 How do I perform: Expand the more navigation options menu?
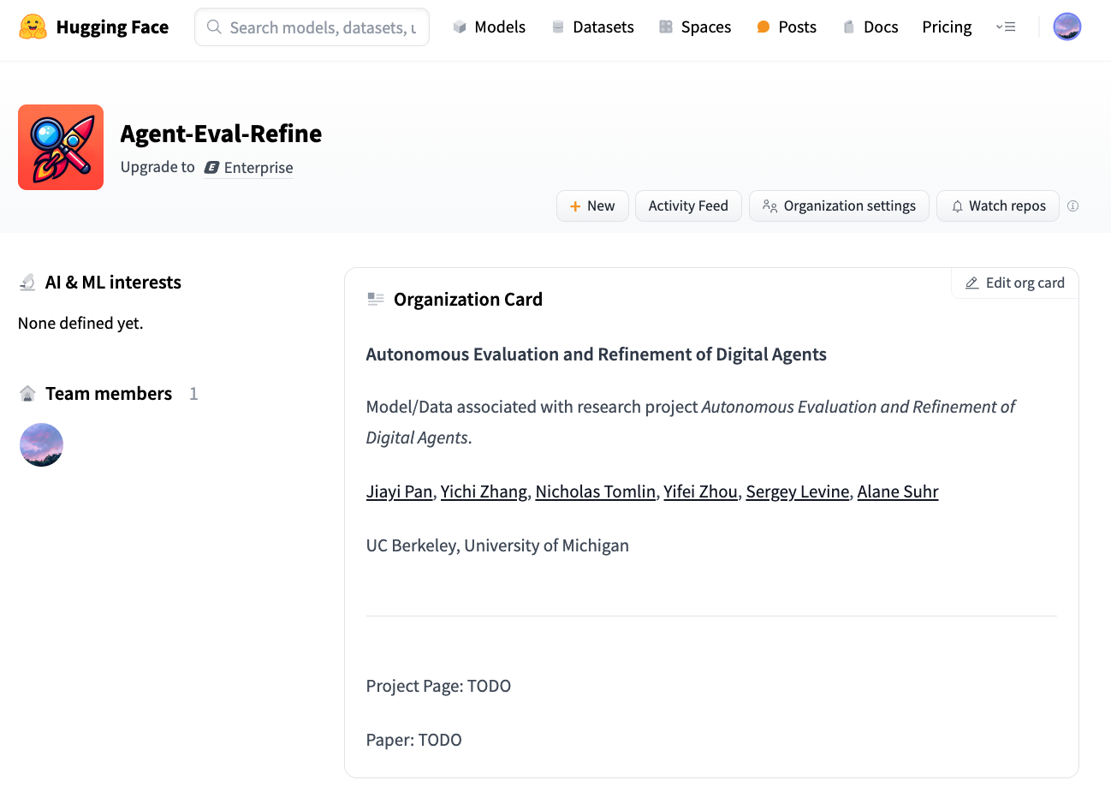[1006, 27]
